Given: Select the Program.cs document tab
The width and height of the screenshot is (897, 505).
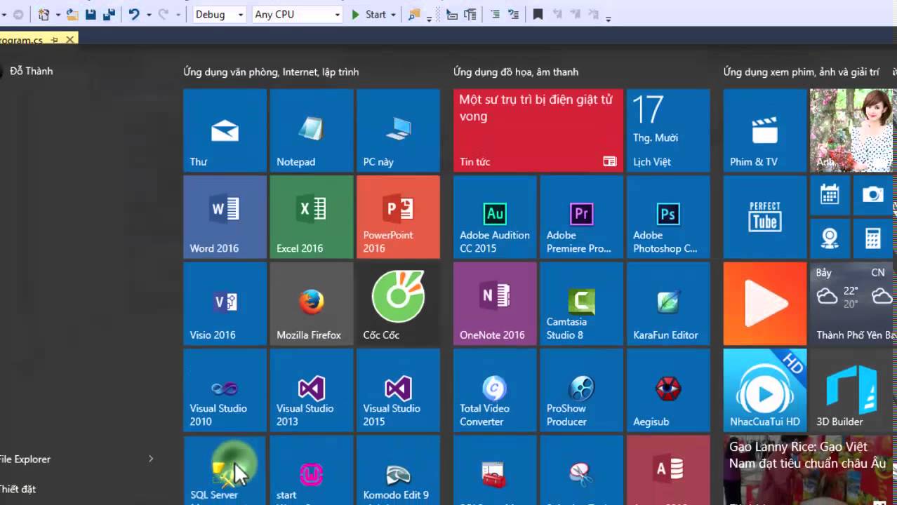Looking at the screenshot, I should (x=21, y=40).
